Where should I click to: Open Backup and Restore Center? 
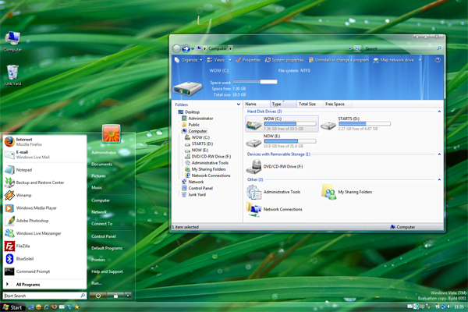44,183
